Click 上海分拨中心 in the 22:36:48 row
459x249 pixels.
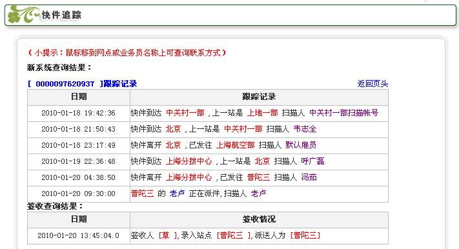click(189, 161)
